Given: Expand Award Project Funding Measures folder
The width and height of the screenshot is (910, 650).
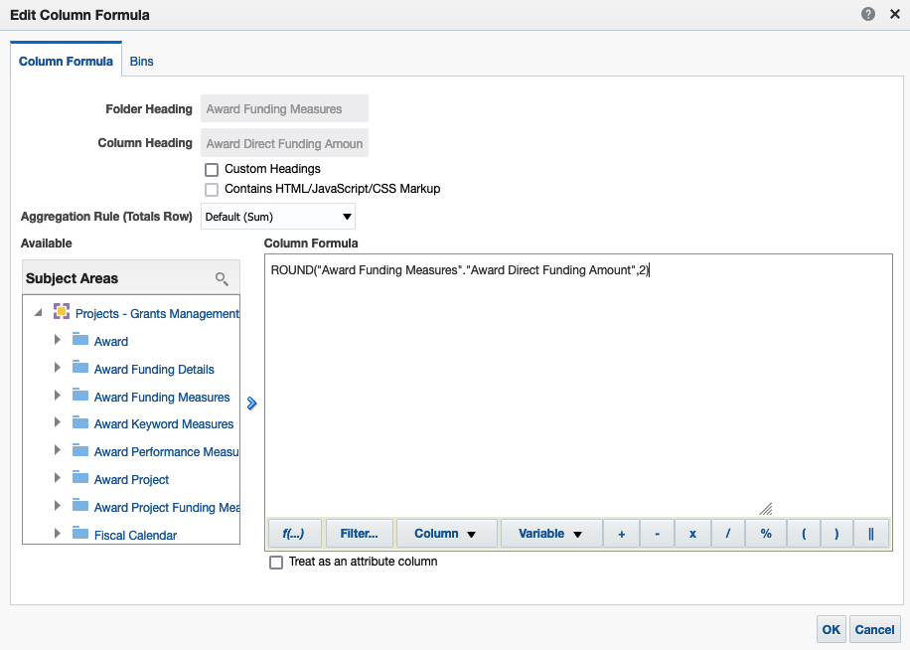Looking at the screenshot, I should point(57,506).
